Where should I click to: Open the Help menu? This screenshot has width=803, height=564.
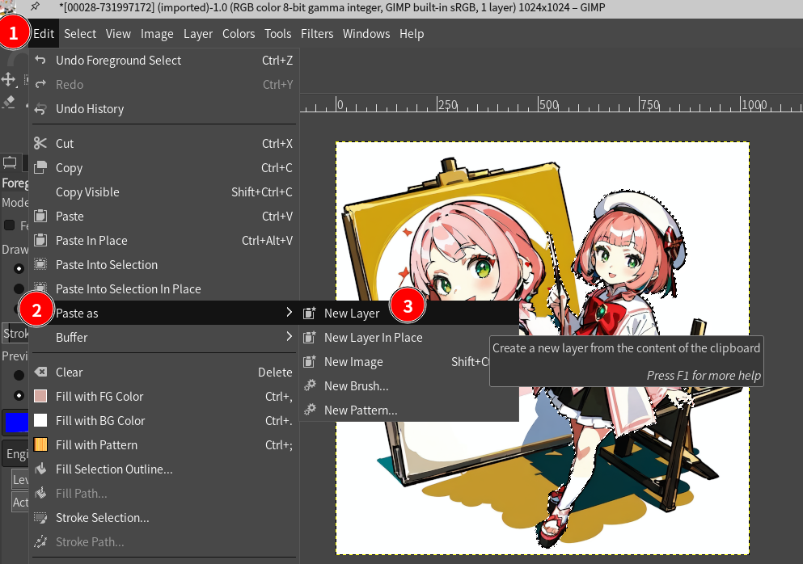pos(412,34)
